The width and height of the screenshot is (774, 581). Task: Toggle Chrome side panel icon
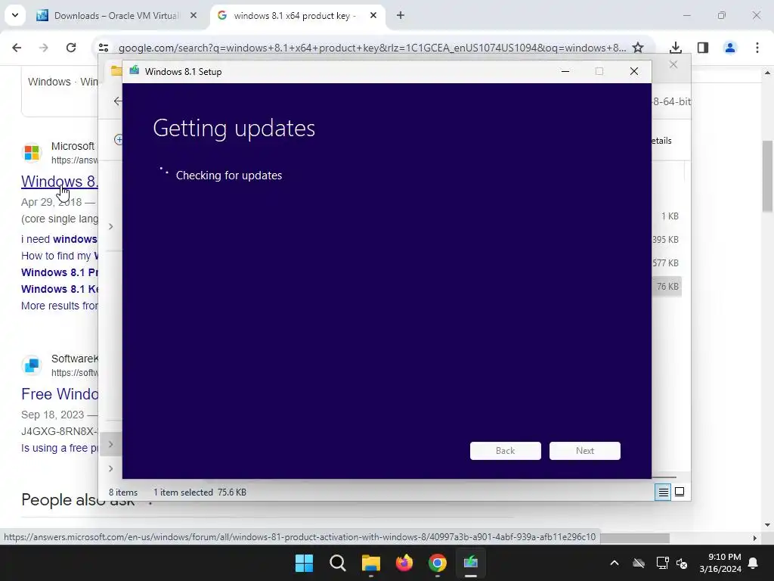coord(702,48)
